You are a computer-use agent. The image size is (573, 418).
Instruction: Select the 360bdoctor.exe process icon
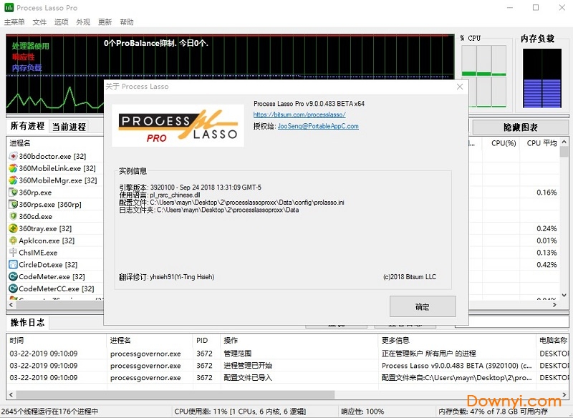13,157
